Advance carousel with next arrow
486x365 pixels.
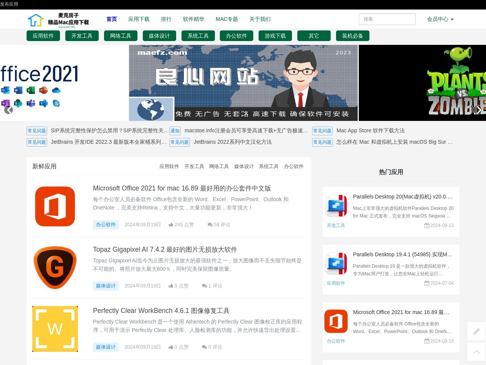pos(477,110)
